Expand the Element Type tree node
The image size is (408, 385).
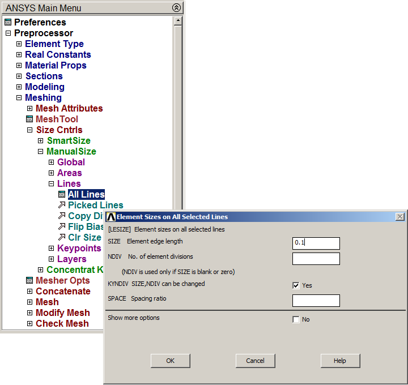19,44
